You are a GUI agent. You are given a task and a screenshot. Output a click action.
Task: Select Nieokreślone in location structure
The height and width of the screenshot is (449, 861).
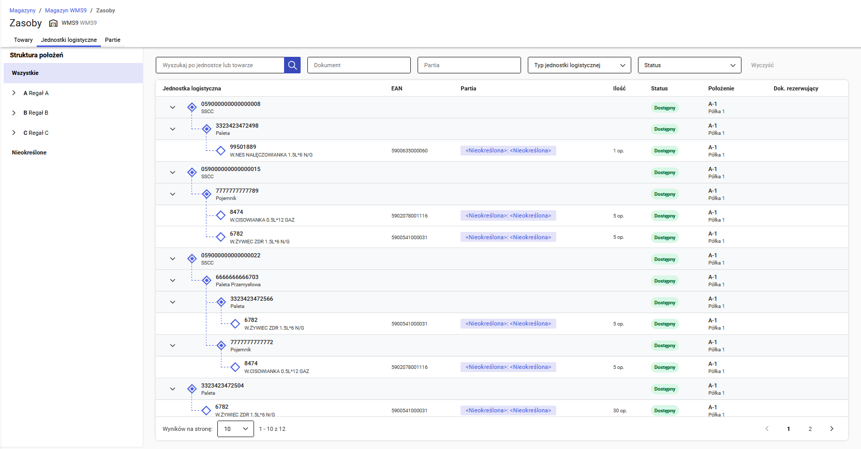(29, 152)
